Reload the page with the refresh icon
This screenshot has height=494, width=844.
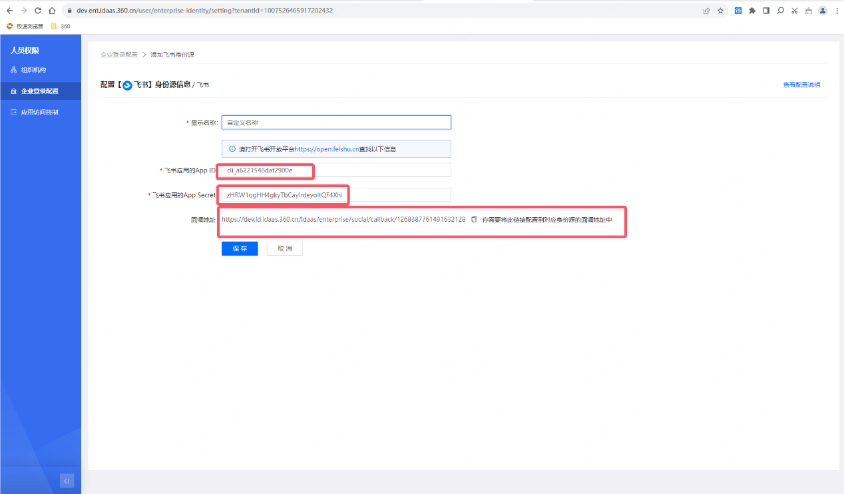click(37, 11)
